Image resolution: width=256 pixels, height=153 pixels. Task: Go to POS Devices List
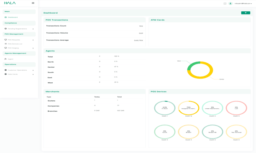(x=15, y=44)
